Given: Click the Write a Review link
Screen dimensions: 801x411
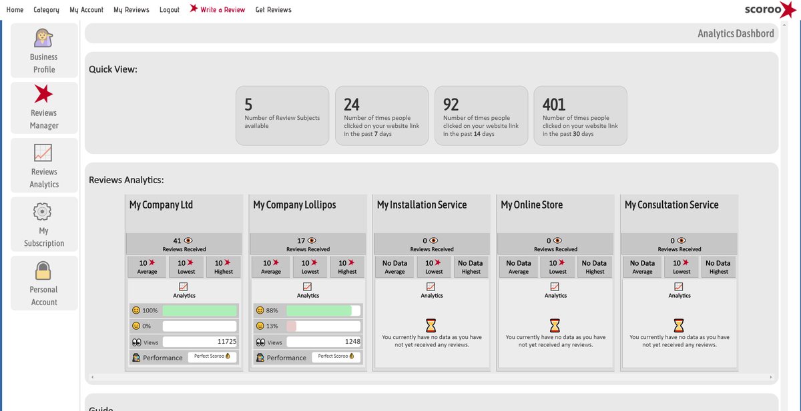Looking at the screenshot, I should point(222,9).
